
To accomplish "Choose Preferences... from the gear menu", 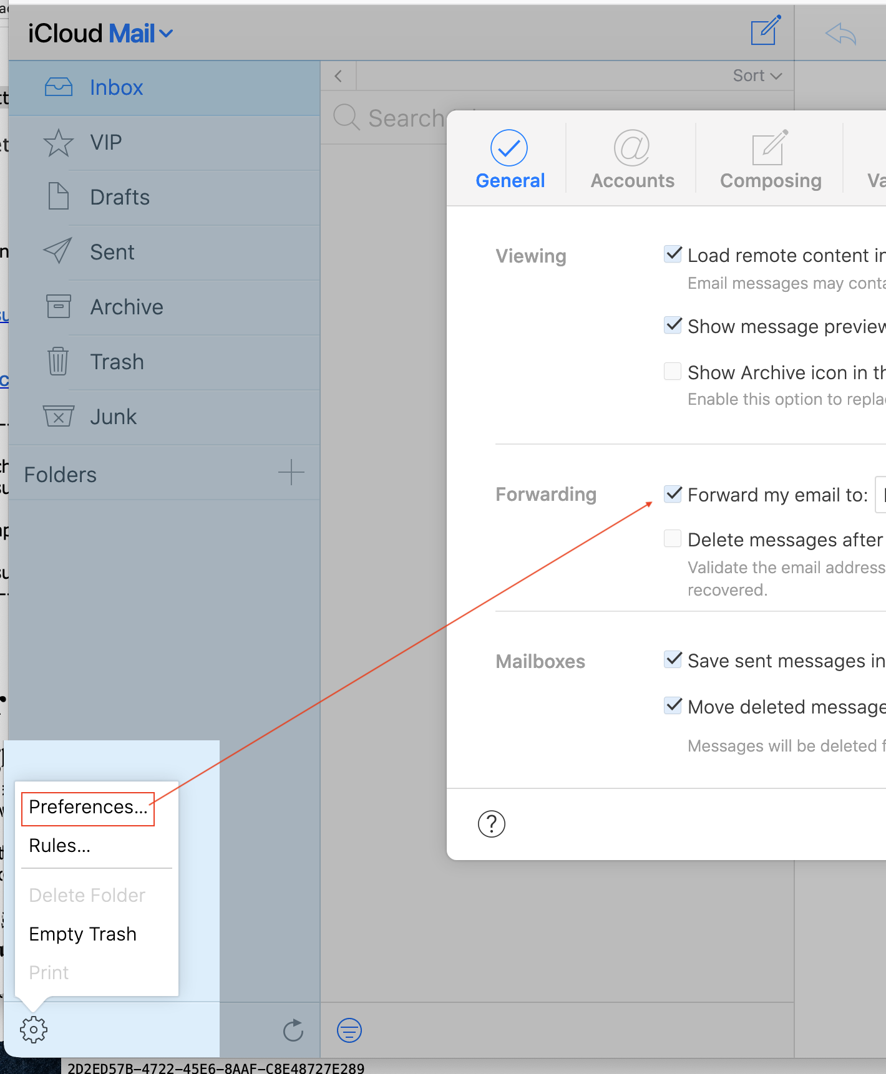I will pyautogui.click(x=88, y=808).
